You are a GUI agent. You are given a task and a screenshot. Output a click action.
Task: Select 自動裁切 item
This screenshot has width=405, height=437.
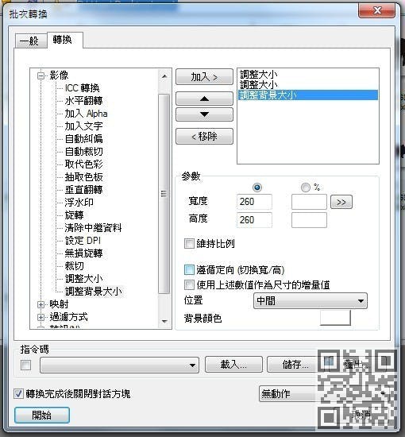[x=84, y=152]
